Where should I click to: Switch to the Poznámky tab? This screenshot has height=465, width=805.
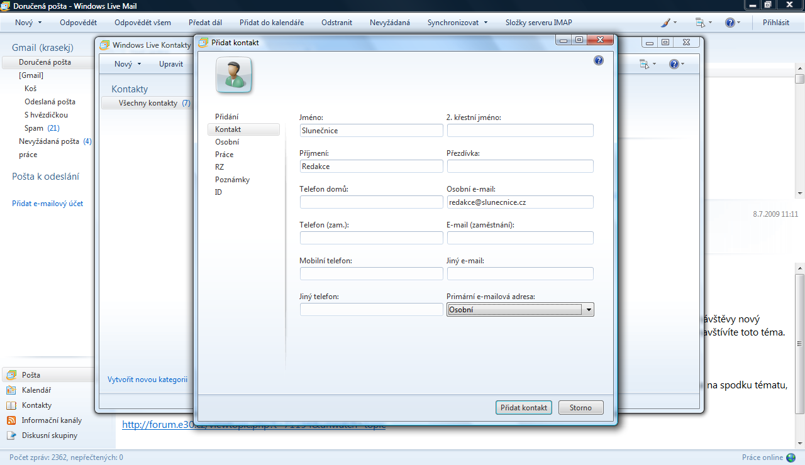(232, 180)
